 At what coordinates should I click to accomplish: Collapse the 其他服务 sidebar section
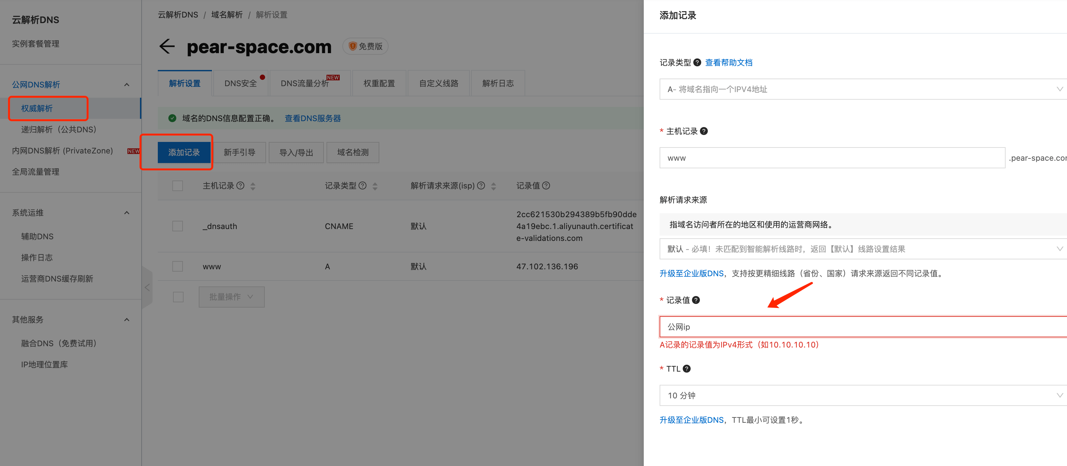[x=127, y=320]
